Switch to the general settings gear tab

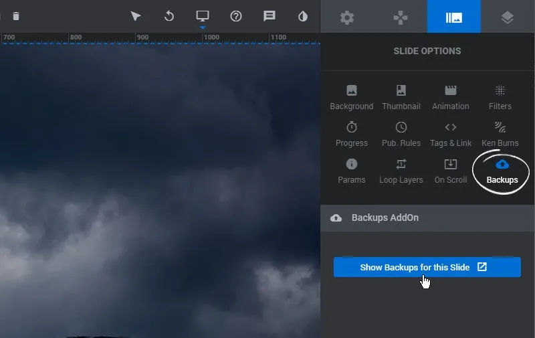pyautogui.click(x=347, y=17)
